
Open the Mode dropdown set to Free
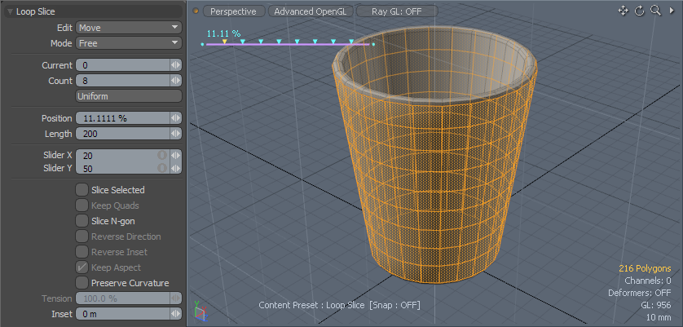[x=128, y=43]
